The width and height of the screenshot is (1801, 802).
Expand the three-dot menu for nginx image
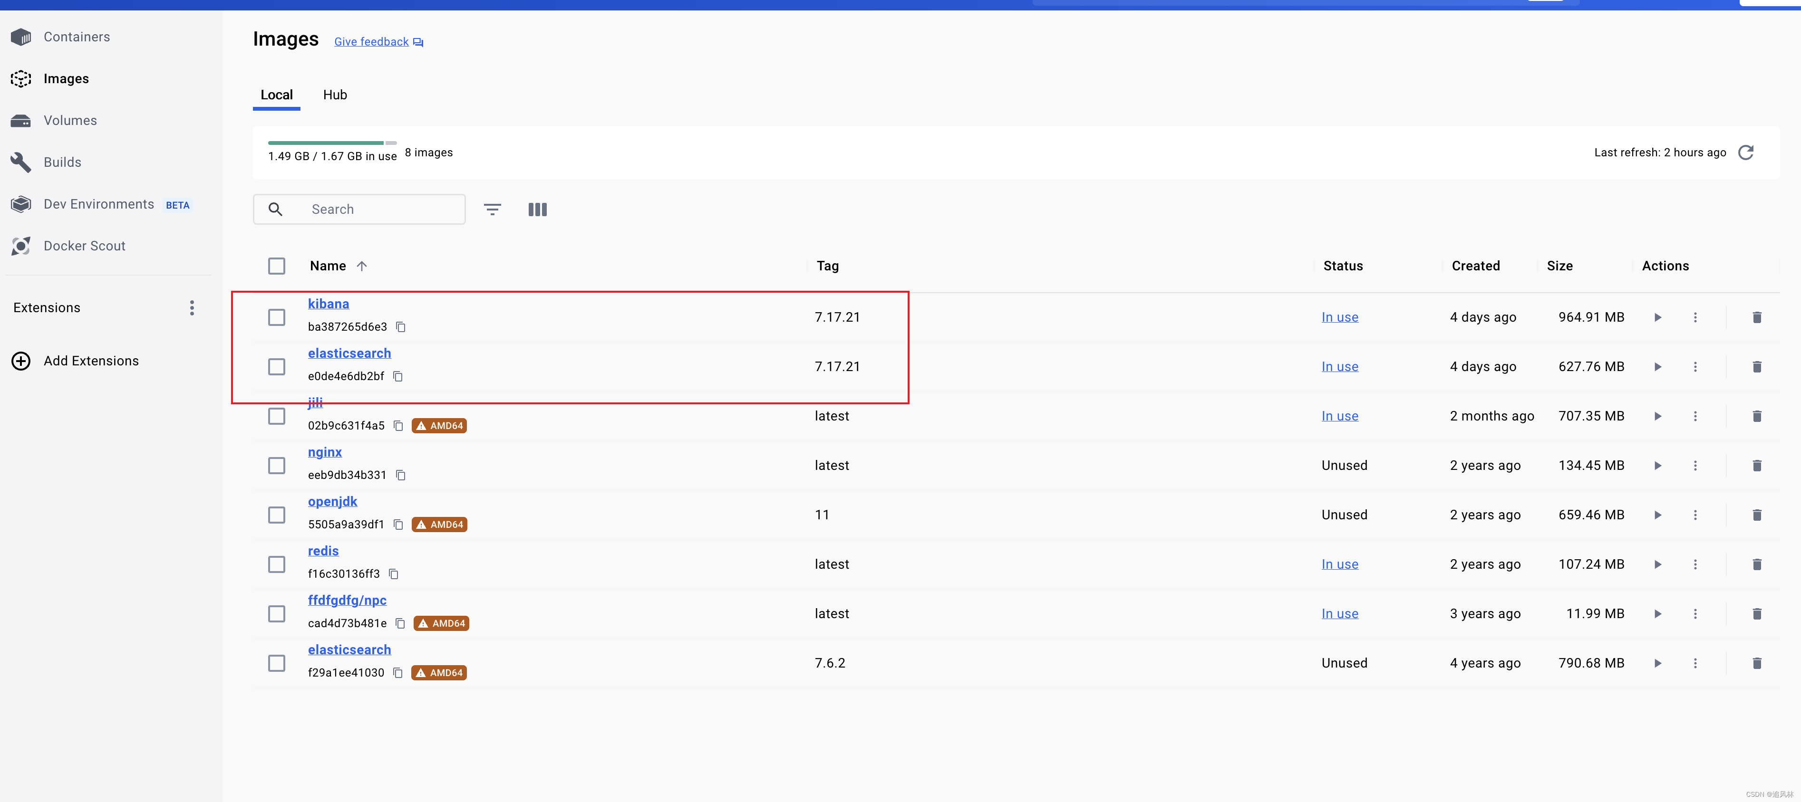pyautogui.click(x=1696, y=465)
